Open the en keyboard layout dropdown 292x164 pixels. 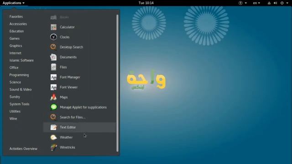point(256,3)
